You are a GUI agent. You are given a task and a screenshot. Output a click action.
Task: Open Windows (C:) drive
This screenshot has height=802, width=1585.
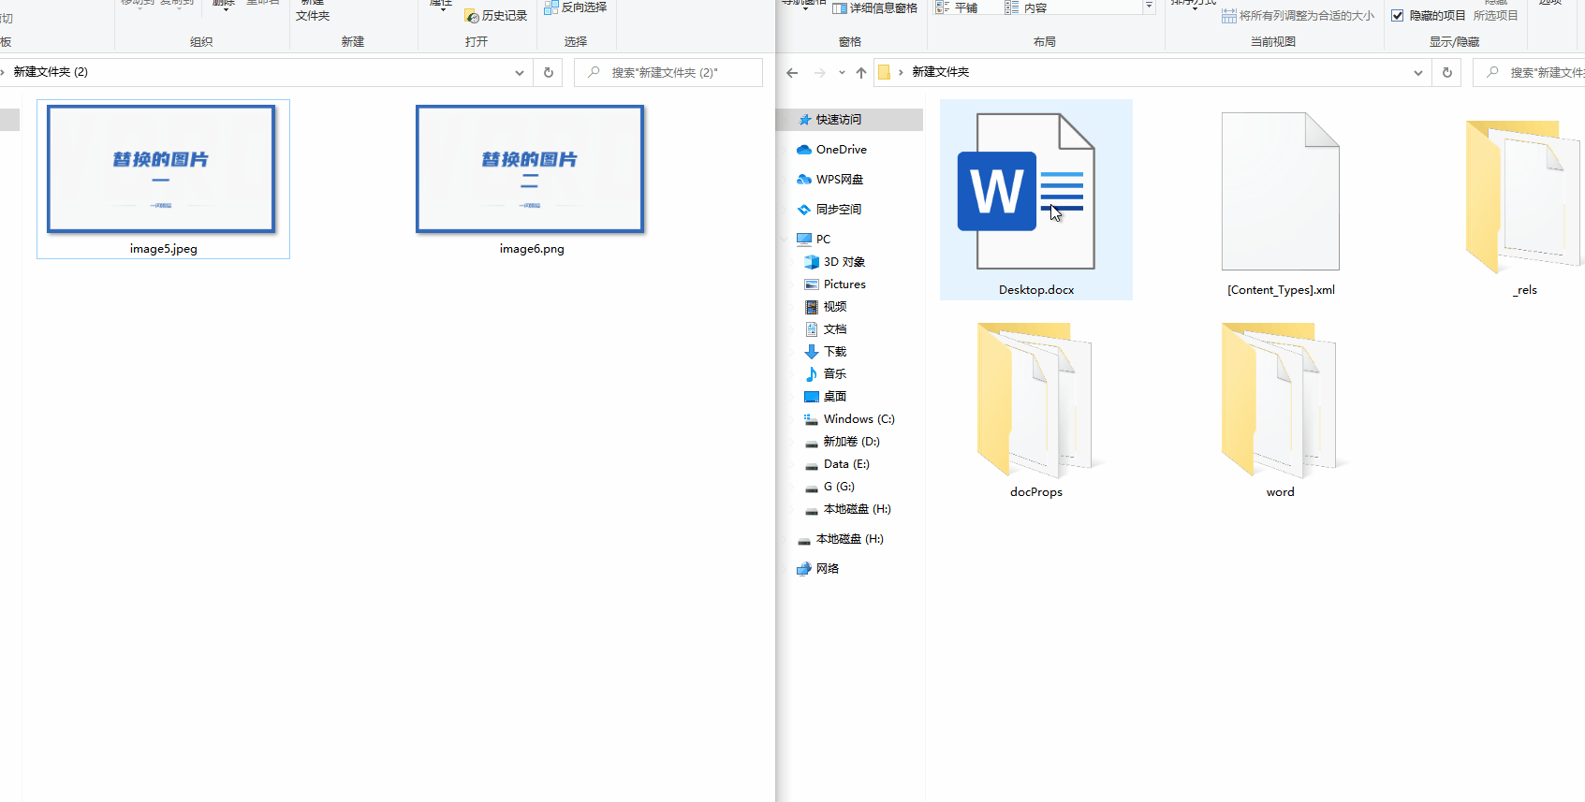point(859,419)
